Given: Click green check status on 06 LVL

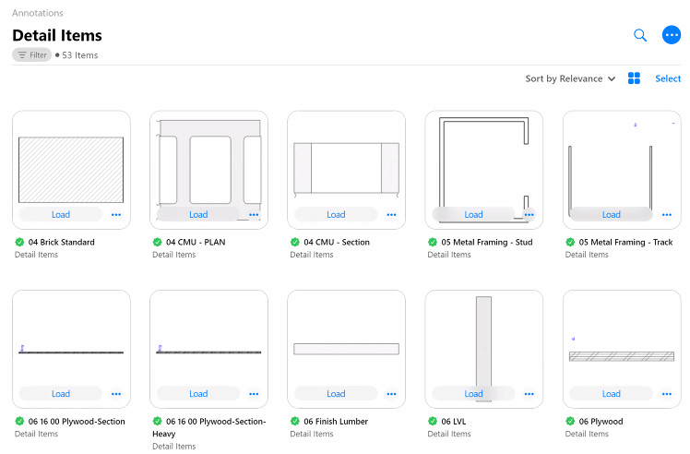Looking at the screenshot, I should [x=433, y=422].
